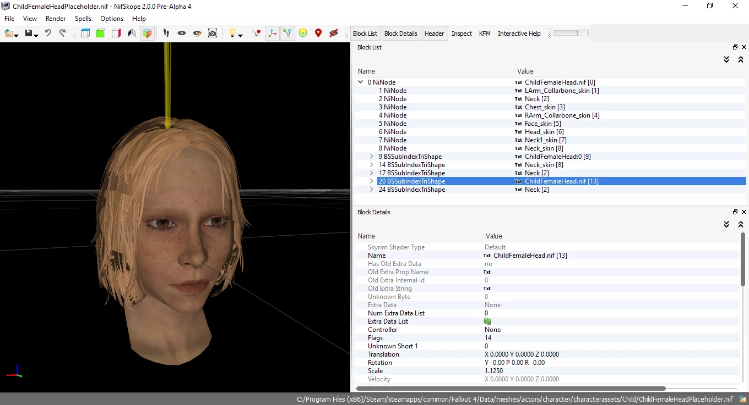This screenshot has height=405, width=749.
Task: Click the Save floppy disk icon
Action: (x=29, y=34)
